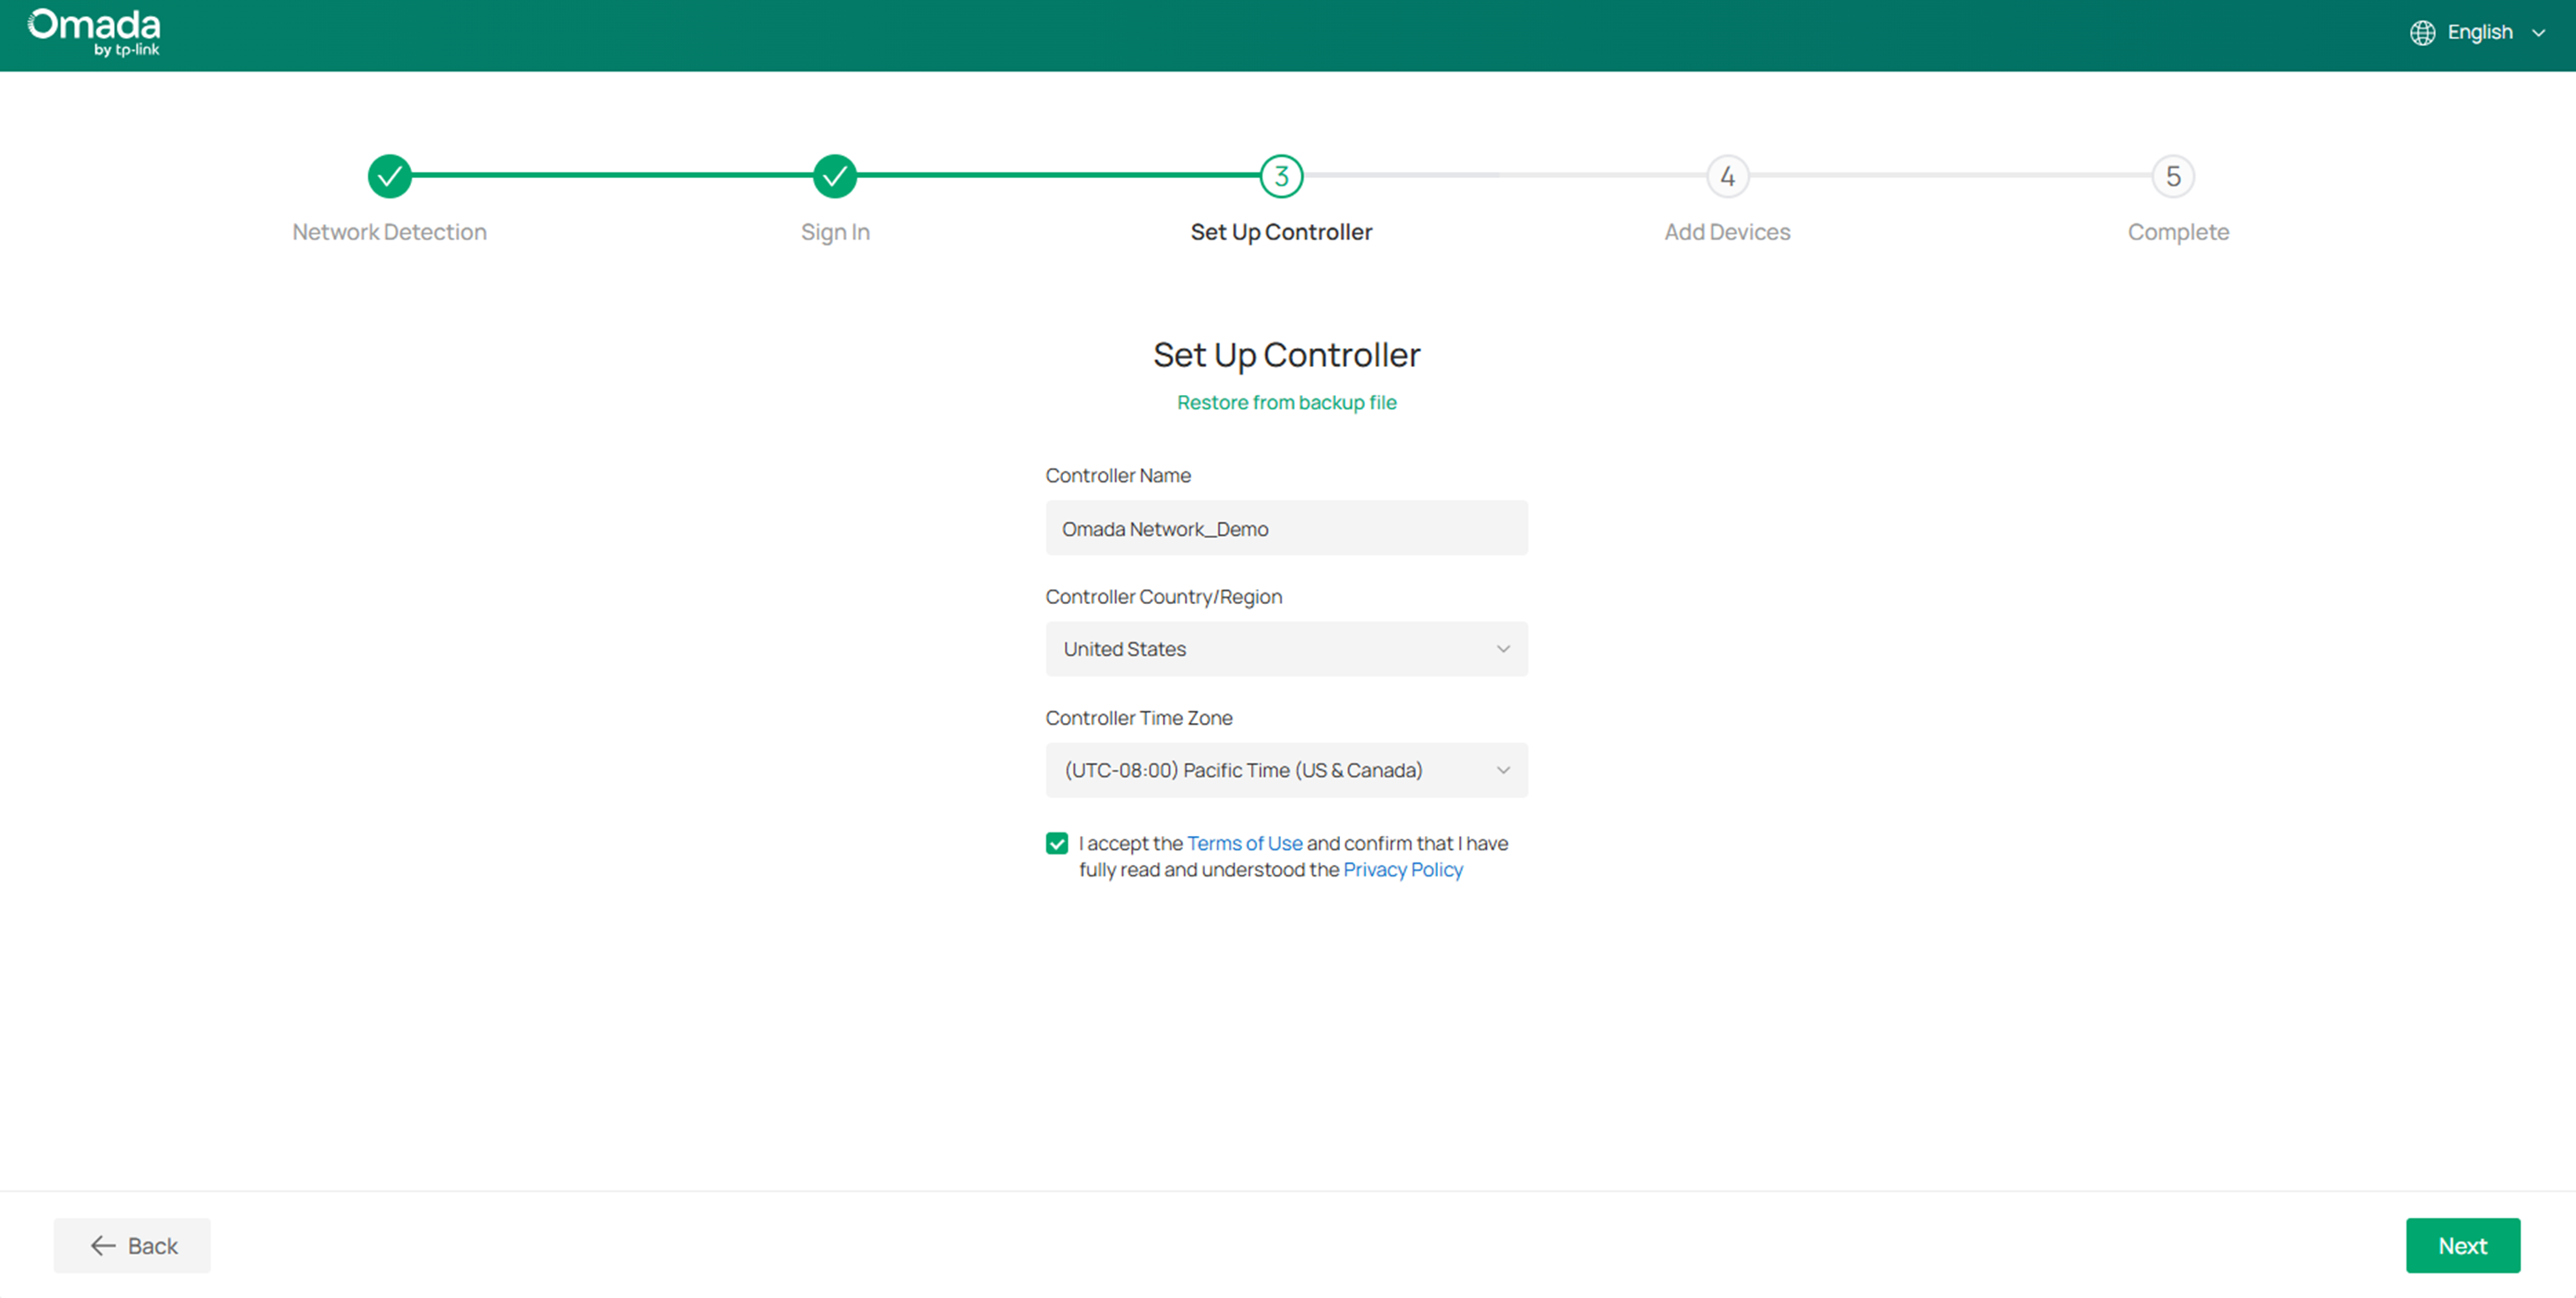Click the Omada by tp-link logo
Image resolution: width=2576 pixels, height=1298 pixels.
pos(95,32)
